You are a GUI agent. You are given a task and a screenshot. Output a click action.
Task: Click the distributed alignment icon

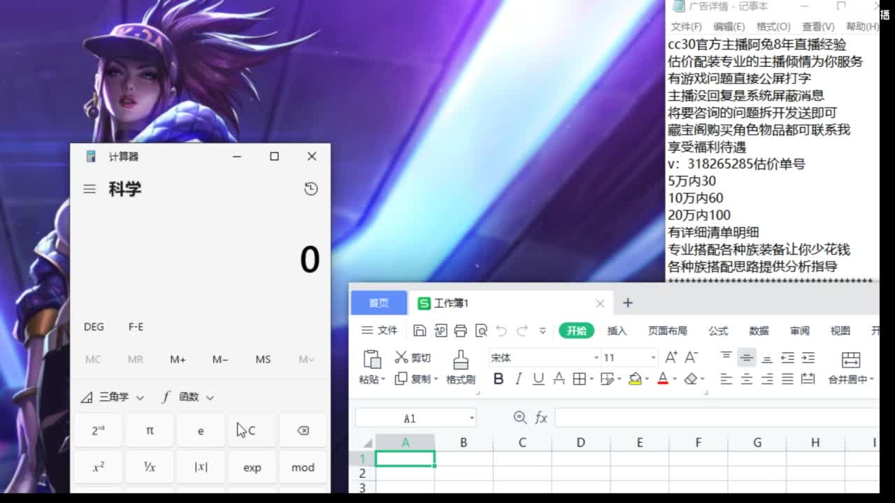click(808, 379)
